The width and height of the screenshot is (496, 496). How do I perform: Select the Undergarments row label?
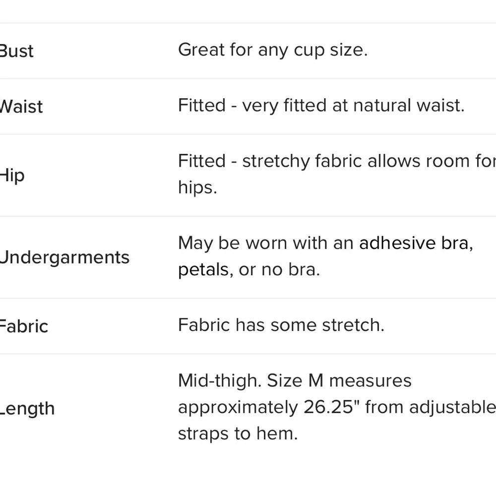64,257
